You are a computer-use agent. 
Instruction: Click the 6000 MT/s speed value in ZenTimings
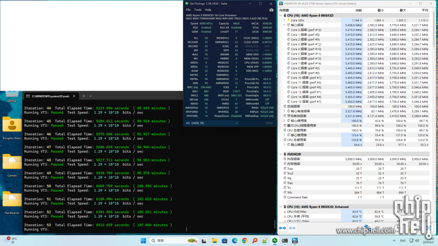[x=206, y=23]
